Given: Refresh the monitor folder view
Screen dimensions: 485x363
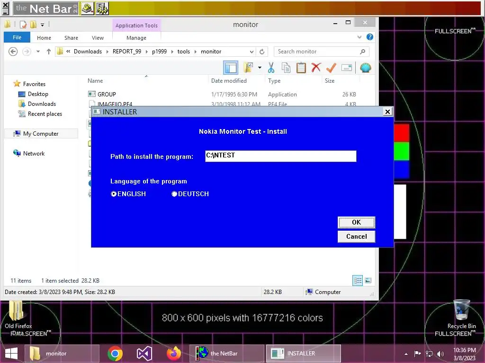Looking at the screenshot, I should coord(262,52).
